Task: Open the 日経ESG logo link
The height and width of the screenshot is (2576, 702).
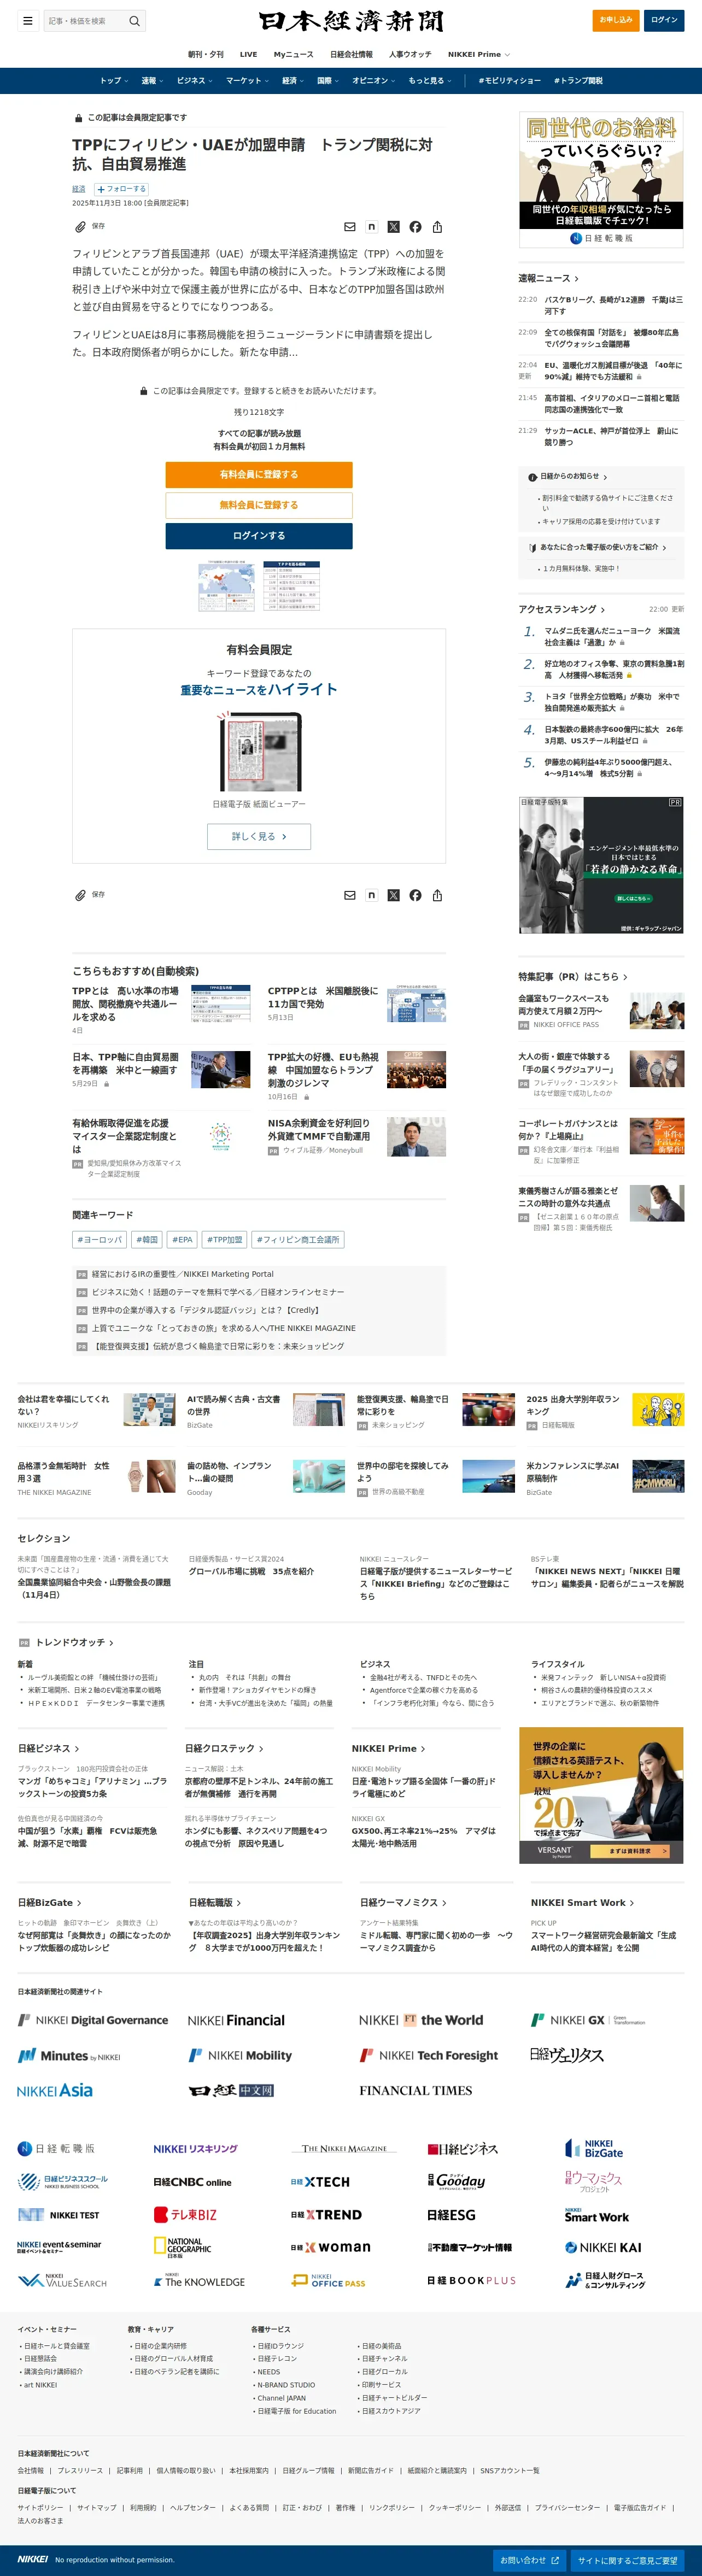Action: coord(451,2215)
